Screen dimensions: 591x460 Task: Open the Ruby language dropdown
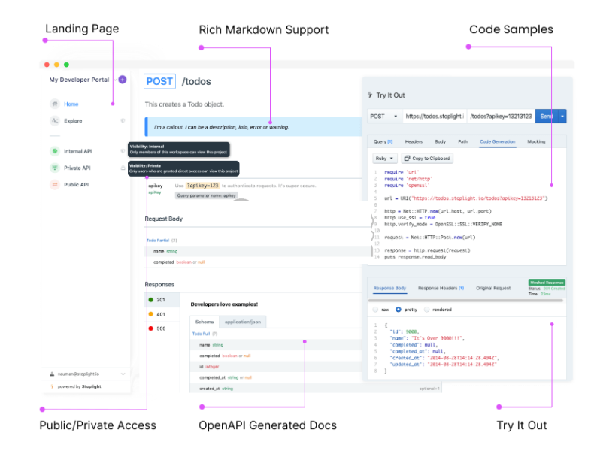(x=384, y=159)
